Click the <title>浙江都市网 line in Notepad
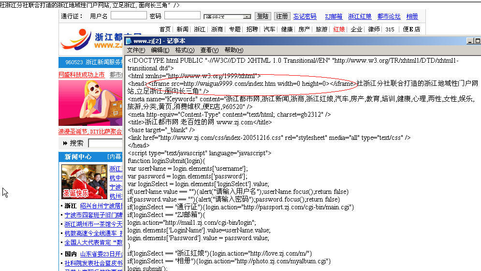481x271 pixels. click(200, 122)
